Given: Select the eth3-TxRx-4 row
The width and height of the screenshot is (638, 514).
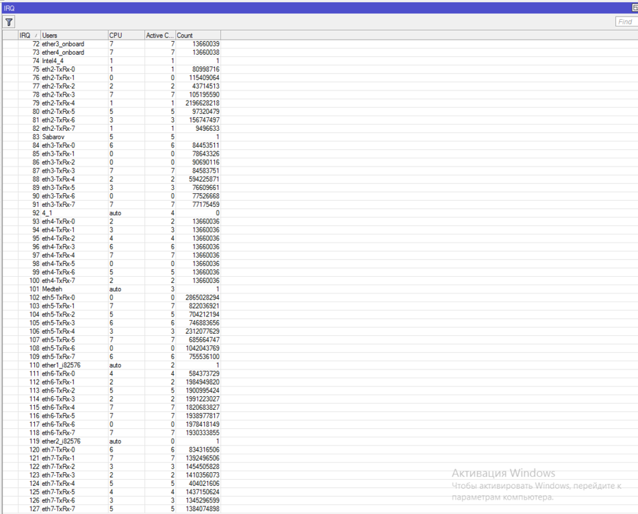Looking at the screenshot, I should [58, 179].
